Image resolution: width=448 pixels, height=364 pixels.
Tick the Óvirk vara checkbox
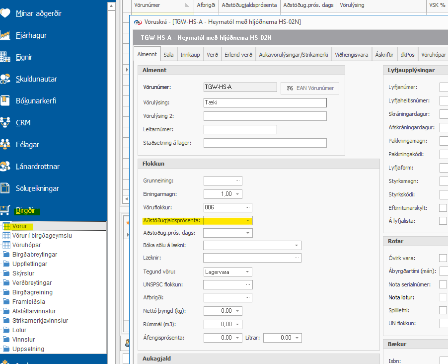click(443, 258)
